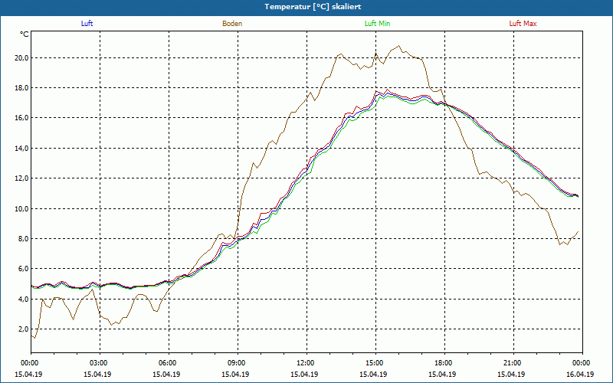Click the 8,0 y-axis value
The height and width of the screenshot is (383, 613).
[x=23, y=238]
